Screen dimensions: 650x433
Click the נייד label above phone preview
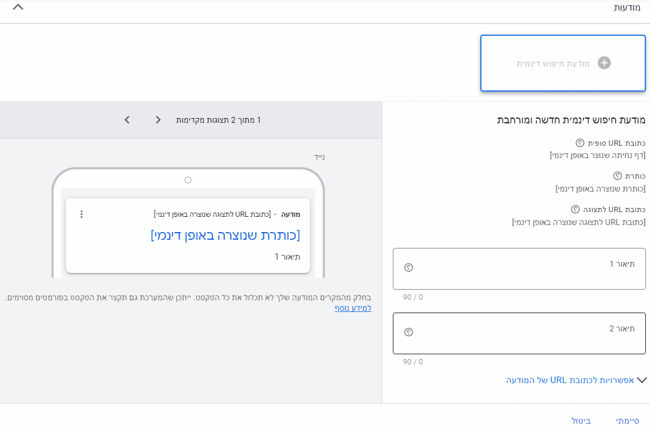tap(319, 157)
